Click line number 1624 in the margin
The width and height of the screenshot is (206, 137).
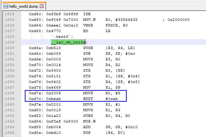tap(10, 14)
